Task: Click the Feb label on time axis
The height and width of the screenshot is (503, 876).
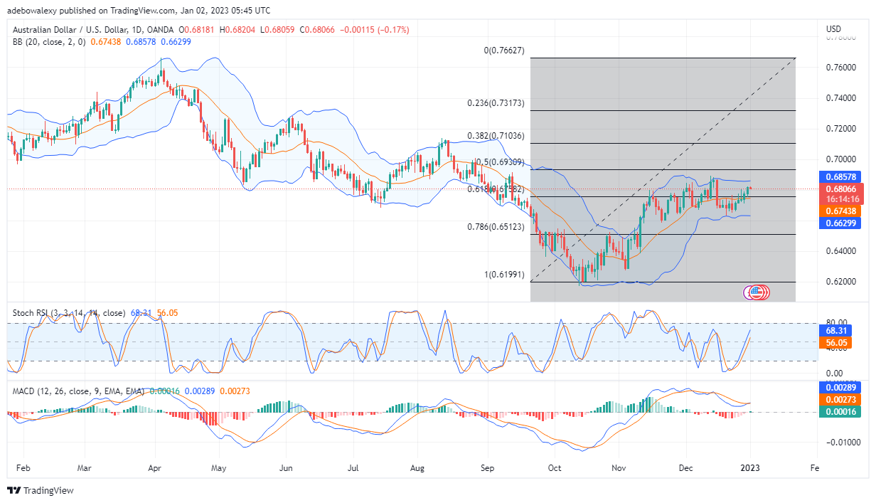Action: [23, 469]
